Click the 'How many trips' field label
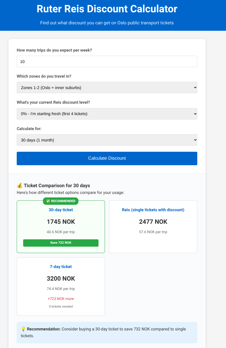226x348 pixels. coord(55,50)
